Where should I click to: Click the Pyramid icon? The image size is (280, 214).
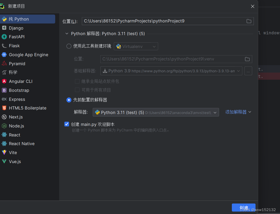(4, 64)
